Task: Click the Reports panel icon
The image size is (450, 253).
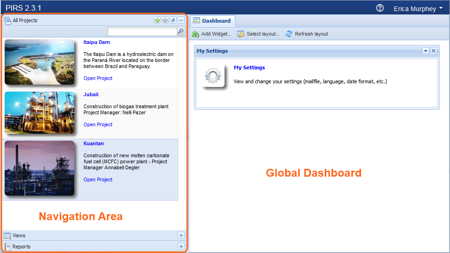Action: (x=7, y=247)
